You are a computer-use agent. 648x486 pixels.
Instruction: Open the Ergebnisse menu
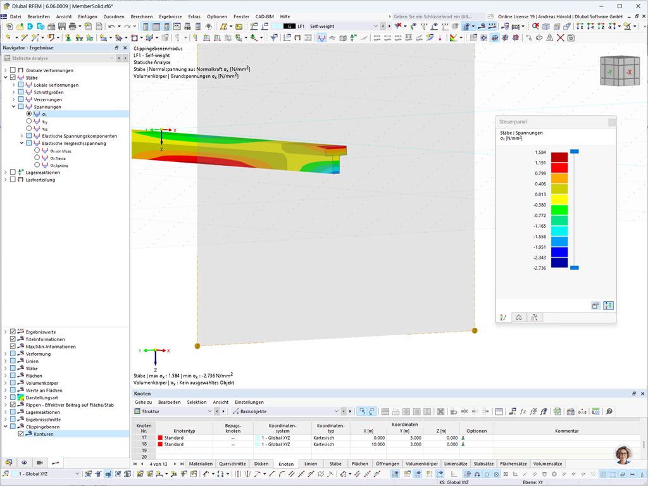[170, 16]
